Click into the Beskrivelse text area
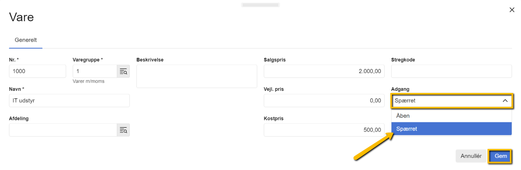This screenshot has width=521, height=170. (196, 76)
